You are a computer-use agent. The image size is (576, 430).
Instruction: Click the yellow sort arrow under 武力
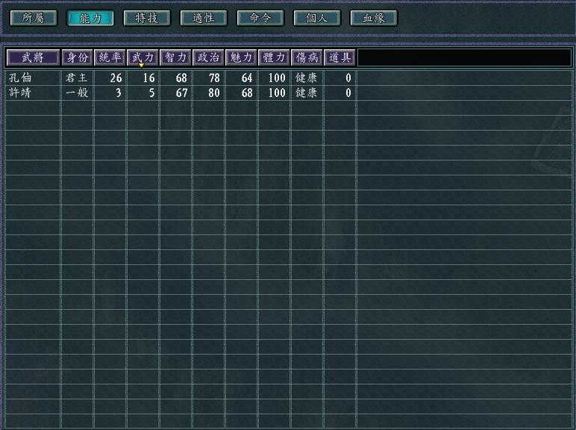(x=142, y=66)
